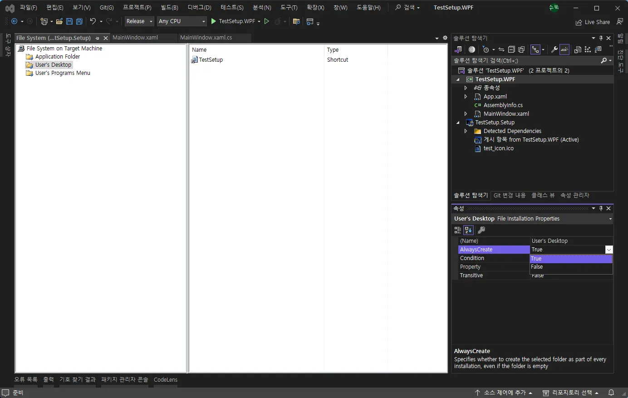Open the 패키지 관리자 콘솔 panel tab
The height and width of the screenshot is (398, 628).
tap(125, 380)
